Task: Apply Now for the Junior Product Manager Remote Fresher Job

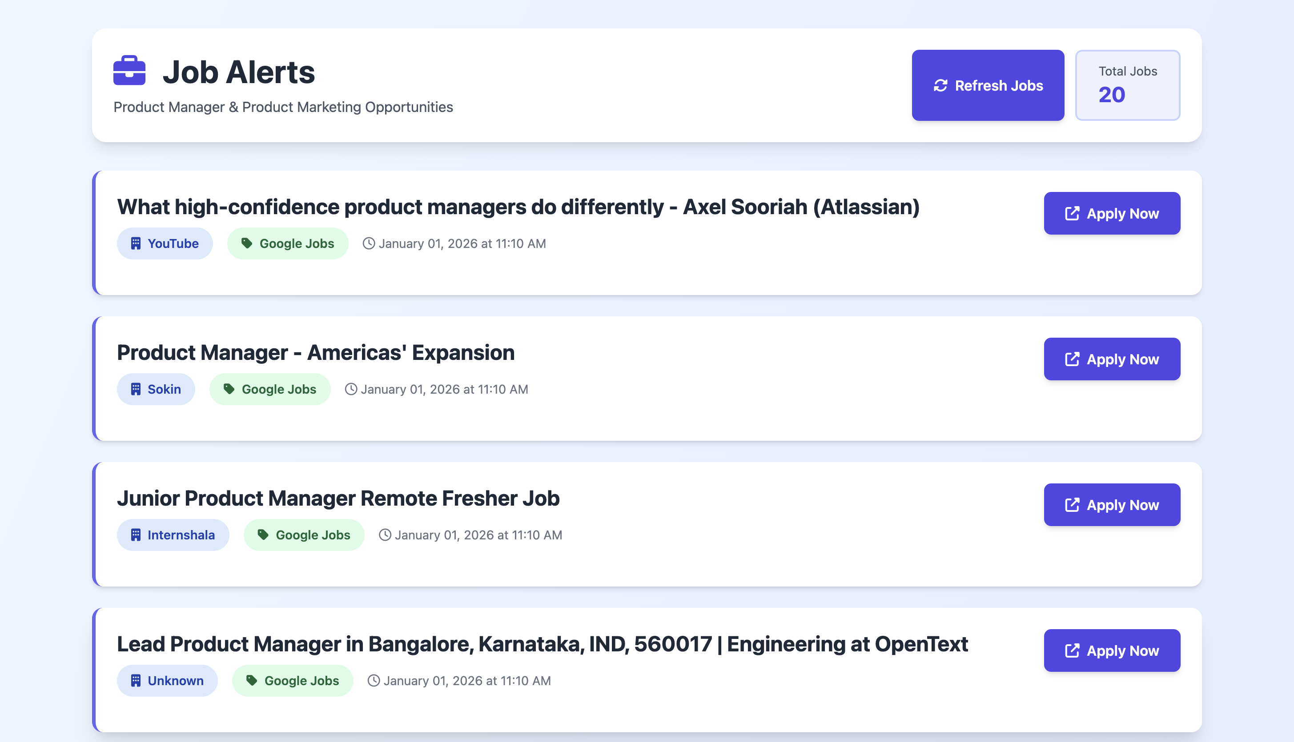Action: 1113,505
